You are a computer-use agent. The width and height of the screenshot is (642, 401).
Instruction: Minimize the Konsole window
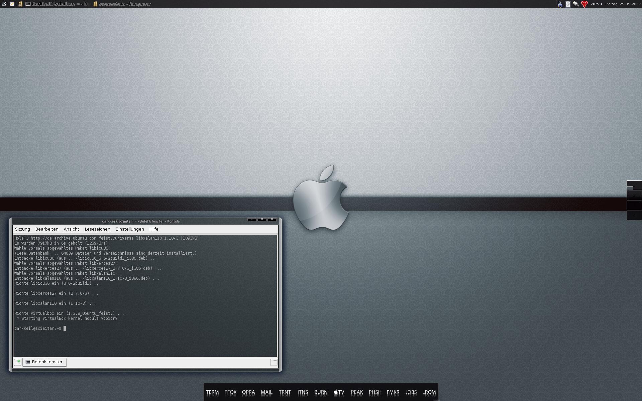(x=252, y=219)
